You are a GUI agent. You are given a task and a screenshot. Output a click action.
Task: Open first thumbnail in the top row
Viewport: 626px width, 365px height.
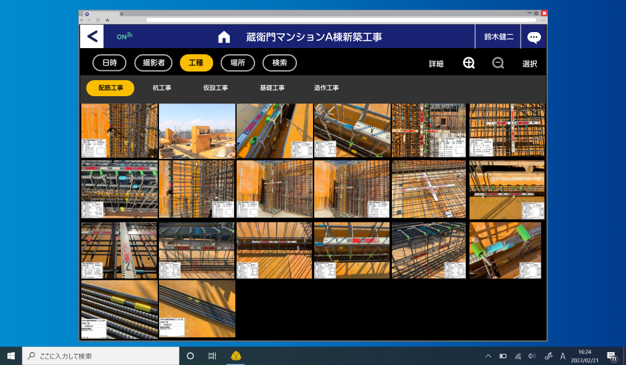120,131
